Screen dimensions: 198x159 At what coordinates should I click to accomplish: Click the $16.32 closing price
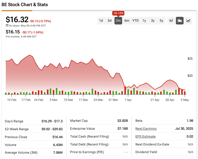(17, 20)
